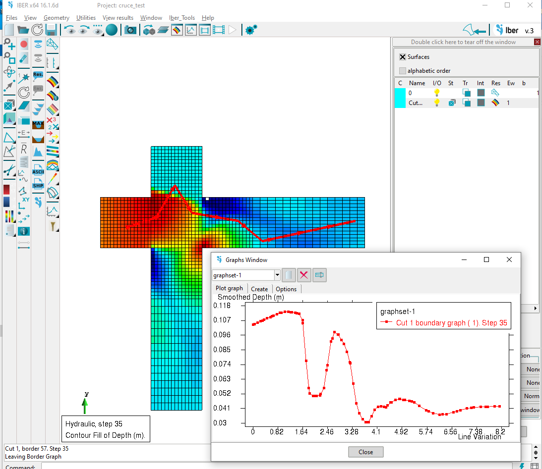Click the zoom in magnifier tool

click(9, 44)
